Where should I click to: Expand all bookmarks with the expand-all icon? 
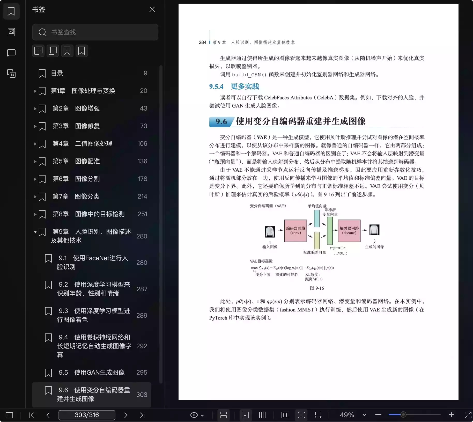(38, 51)
